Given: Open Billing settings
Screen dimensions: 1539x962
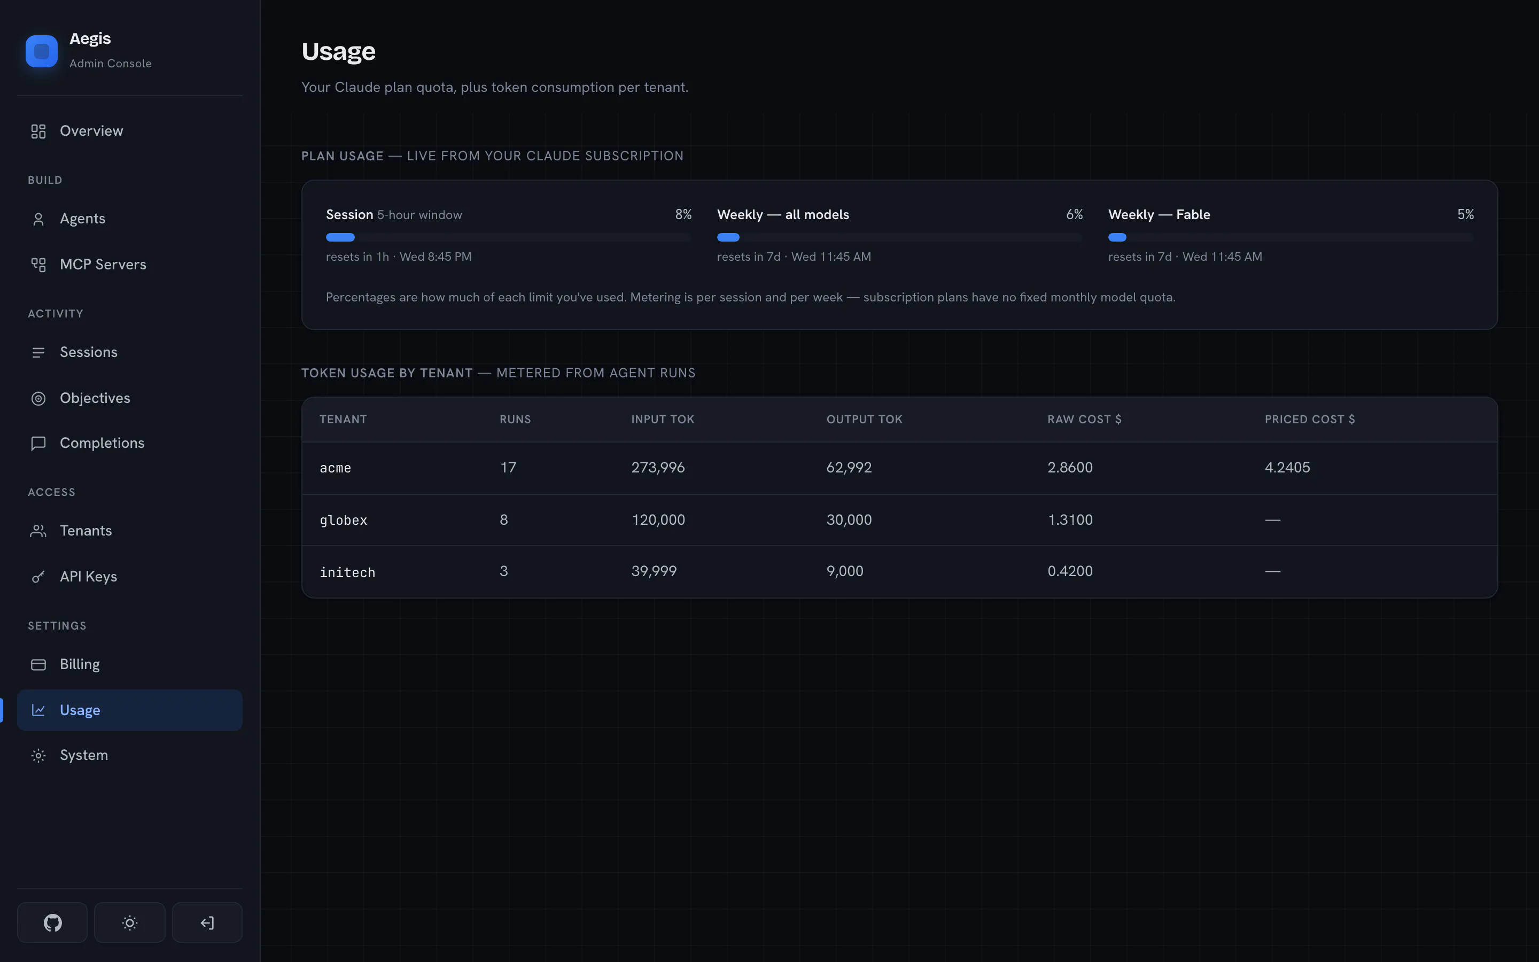Looking at the screenshot, I should point(130,665).
